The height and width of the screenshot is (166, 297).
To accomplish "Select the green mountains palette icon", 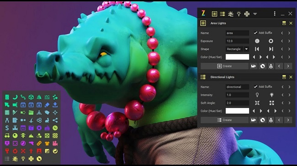I will 31,136.
